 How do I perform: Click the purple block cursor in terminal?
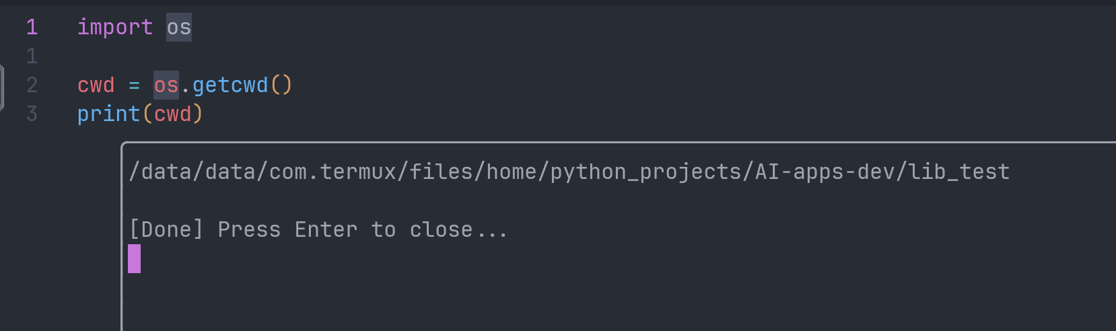tap(135, 259)
